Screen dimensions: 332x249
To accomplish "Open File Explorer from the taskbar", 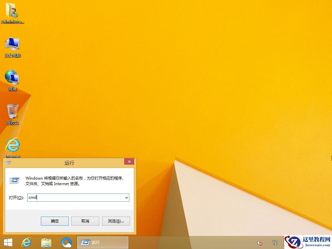I will [46, 242].
